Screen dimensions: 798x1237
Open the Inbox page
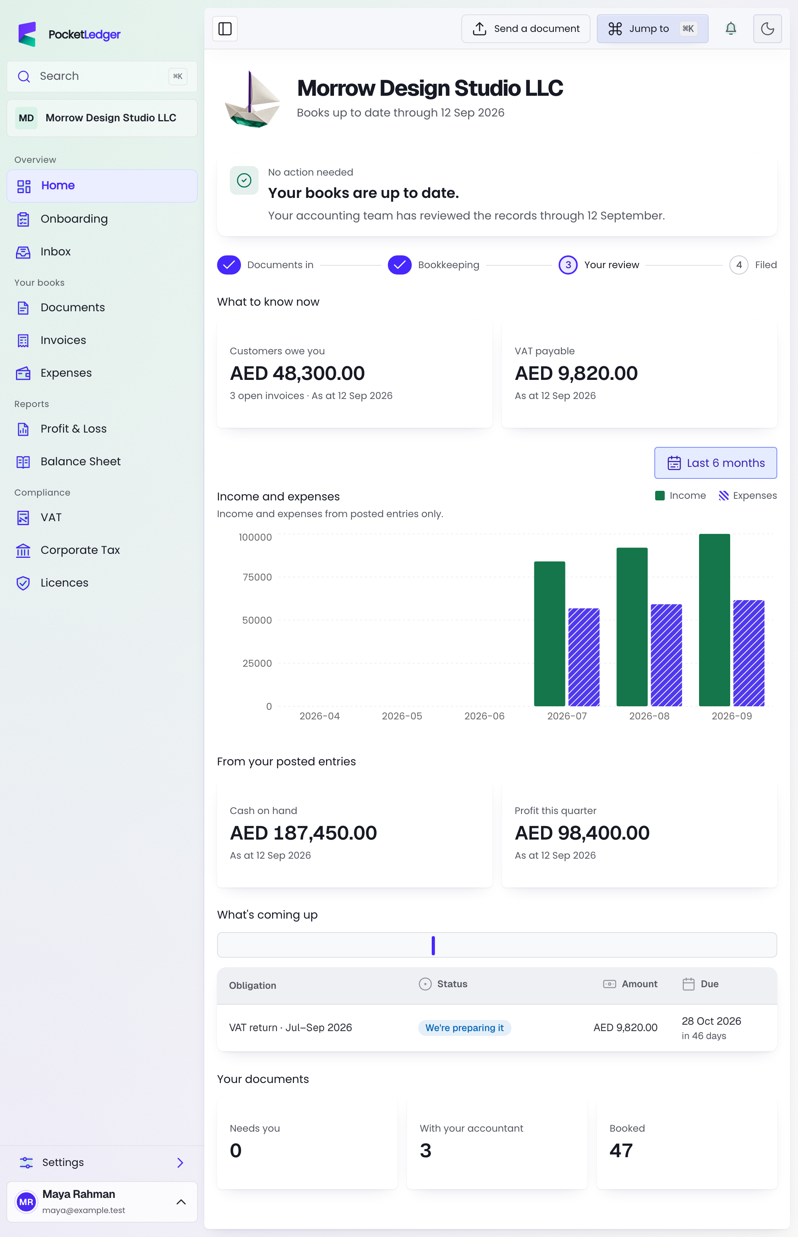[x=102, y=251]
